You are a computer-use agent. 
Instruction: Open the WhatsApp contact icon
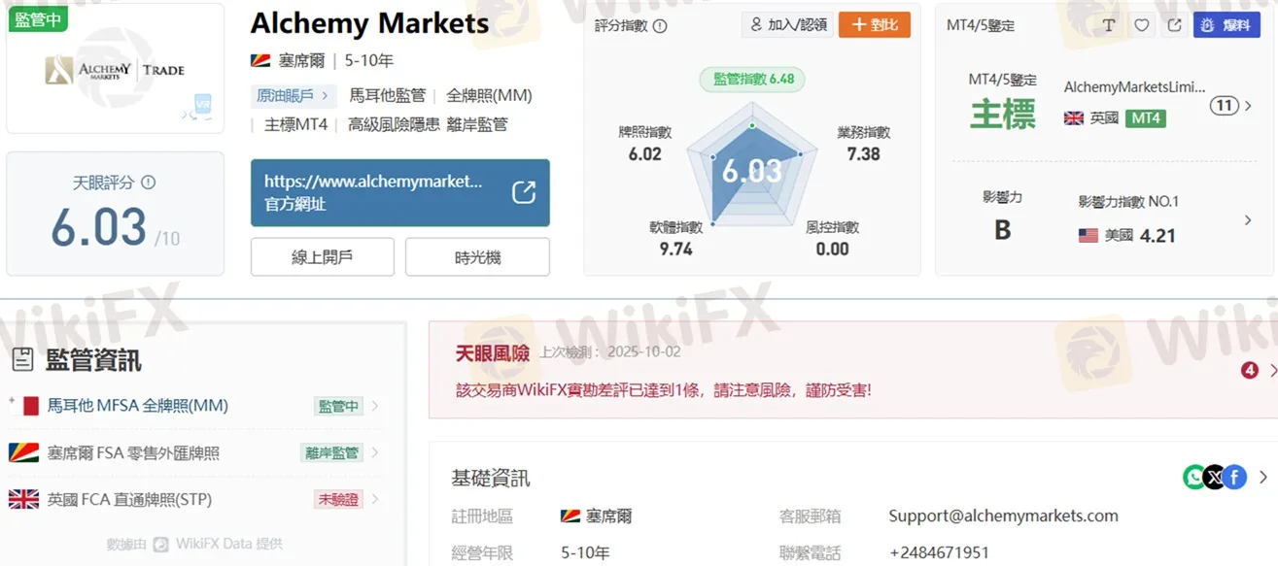(x=1195, y=477)
